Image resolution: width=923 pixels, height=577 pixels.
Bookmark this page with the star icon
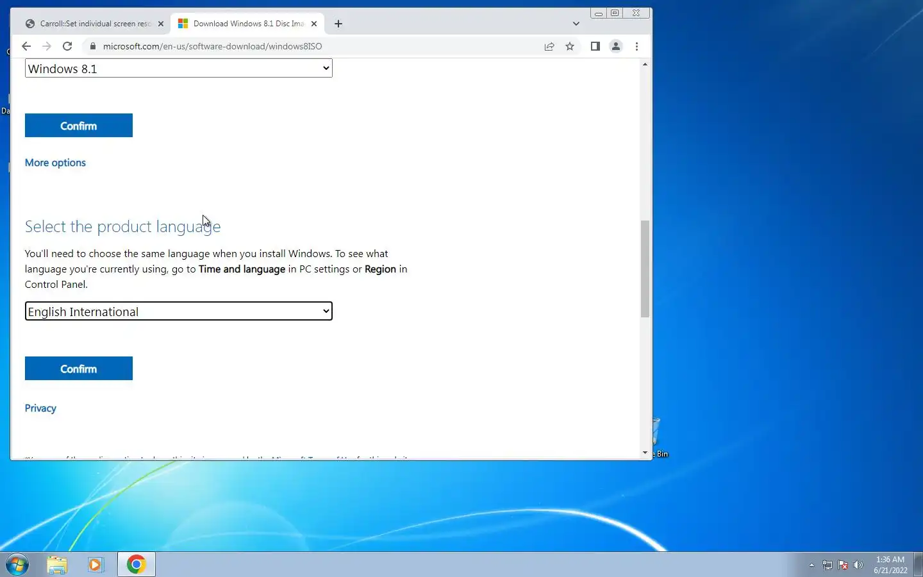(570, 46)
